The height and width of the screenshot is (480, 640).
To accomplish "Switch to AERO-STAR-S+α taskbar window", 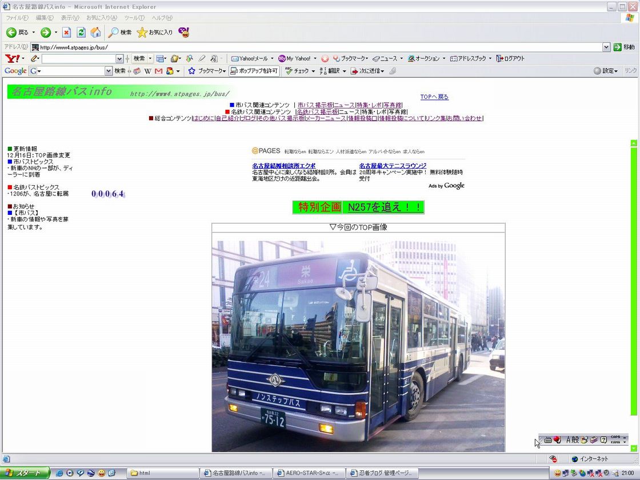I will [x=310, y=473].
